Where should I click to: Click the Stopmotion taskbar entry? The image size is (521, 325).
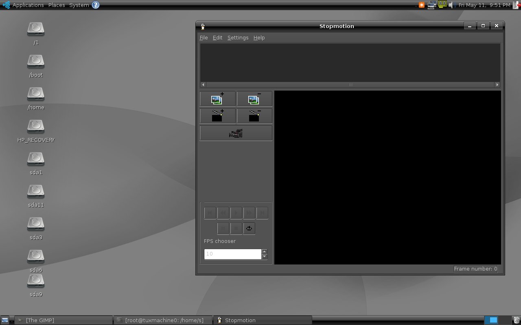coord(263,320)
